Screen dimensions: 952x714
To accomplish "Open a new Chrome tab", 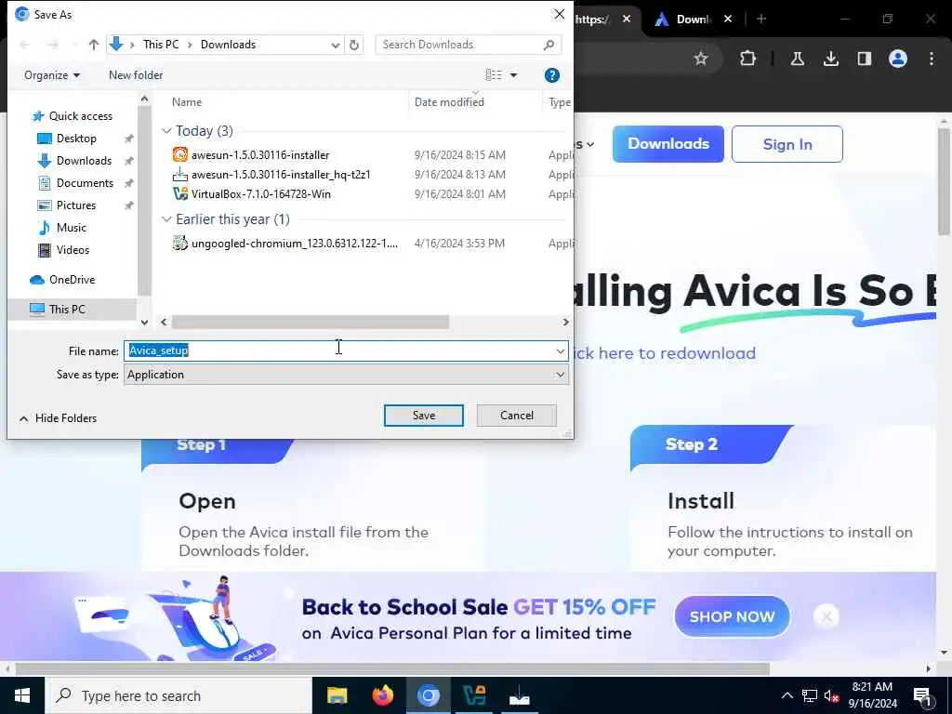I will [x=761, y=19].
